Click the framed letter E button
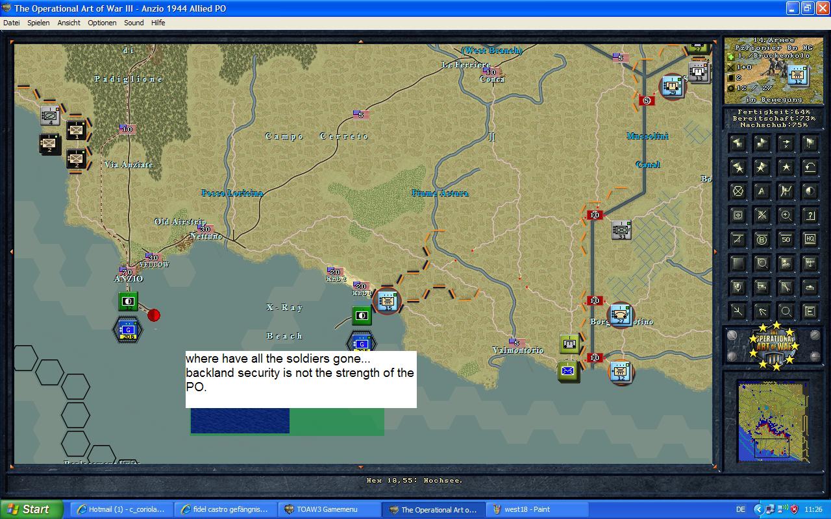Screen dimensions: 831x519 pyautogui.click(x=810, y=311)
